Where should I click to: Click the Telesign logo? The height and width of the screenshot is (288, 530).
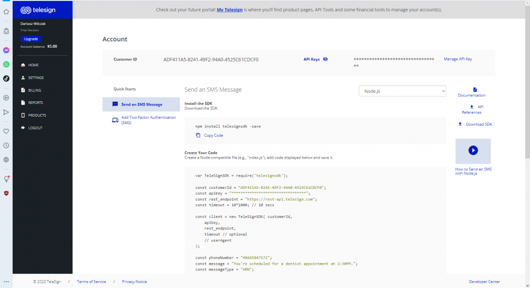(x=38, y=10)
